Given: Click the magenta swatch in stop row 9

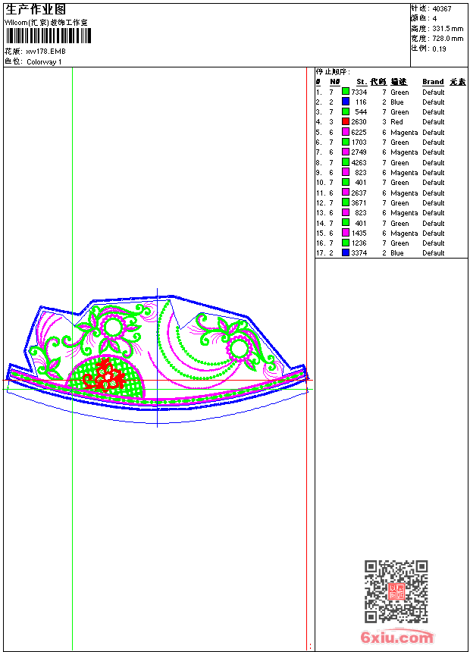Looking at the screenshot, I should (346, 172).
